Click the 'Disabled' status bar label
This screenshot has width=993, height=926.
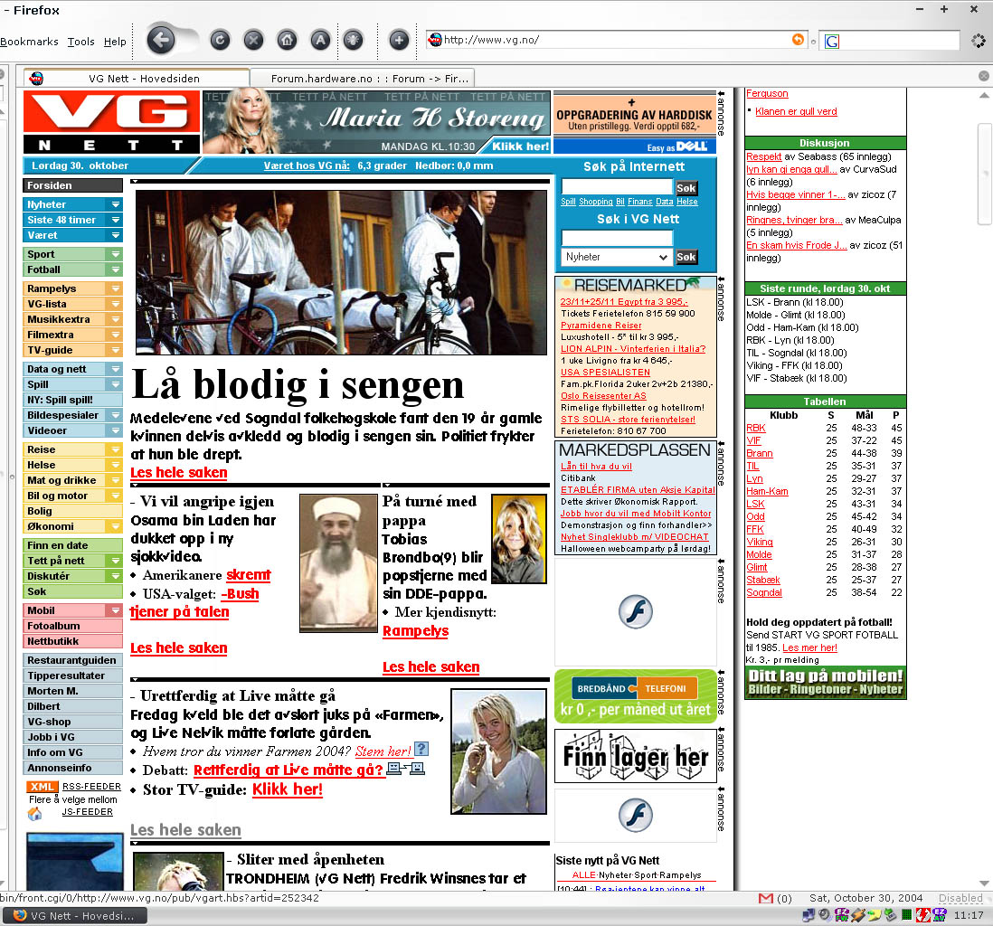click(x=960, y=898)
